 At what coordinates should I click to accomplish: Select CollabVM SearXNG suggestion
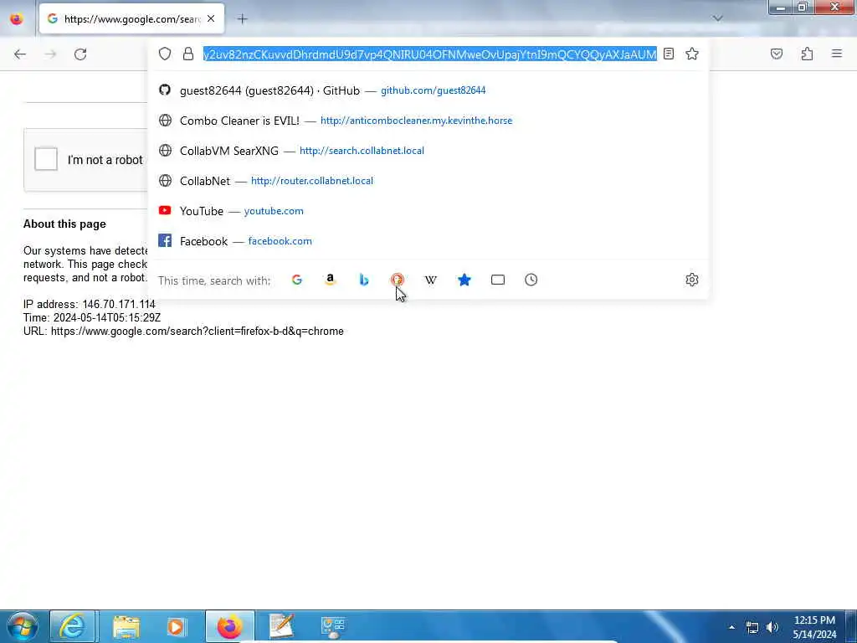[x=428, y=151]
